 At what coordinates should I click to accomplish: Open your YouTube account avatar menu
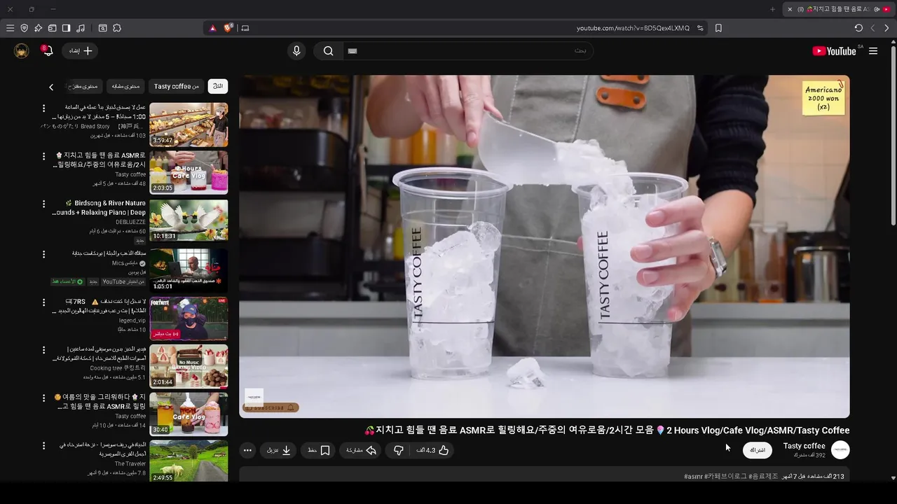click(x=22, y=50)
